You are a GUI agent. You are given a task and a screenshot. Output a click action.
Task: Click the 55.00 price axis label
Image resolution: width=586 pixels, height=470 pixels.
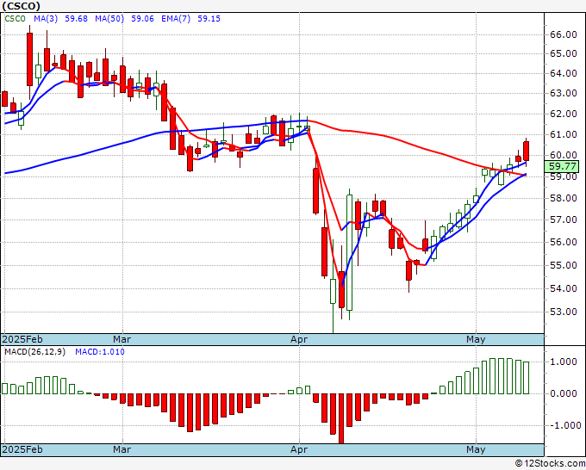pyautogui.click(x=564, y=265)
